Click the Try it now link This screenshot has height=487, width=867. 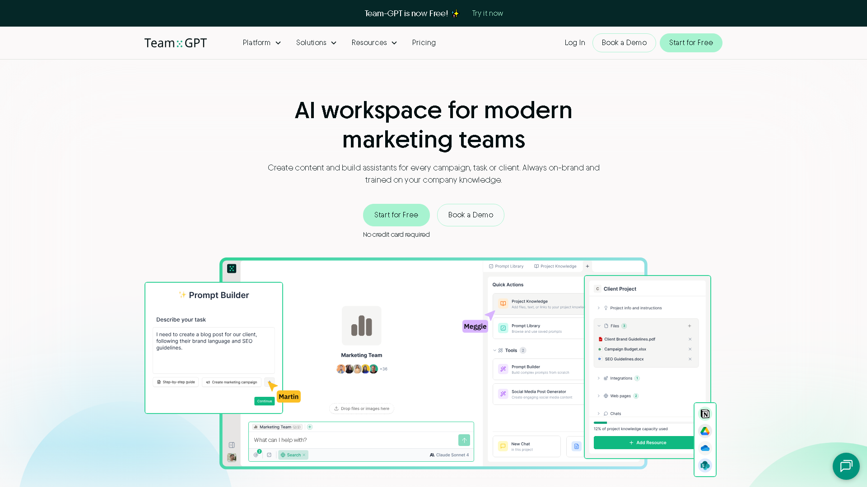pos(487,13)
